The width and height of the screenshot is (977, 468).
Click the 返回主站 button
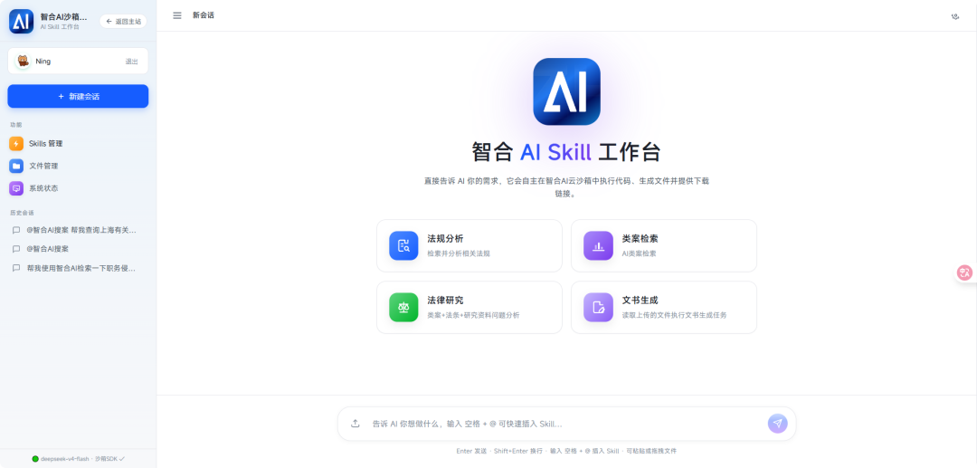pos(123,21)
